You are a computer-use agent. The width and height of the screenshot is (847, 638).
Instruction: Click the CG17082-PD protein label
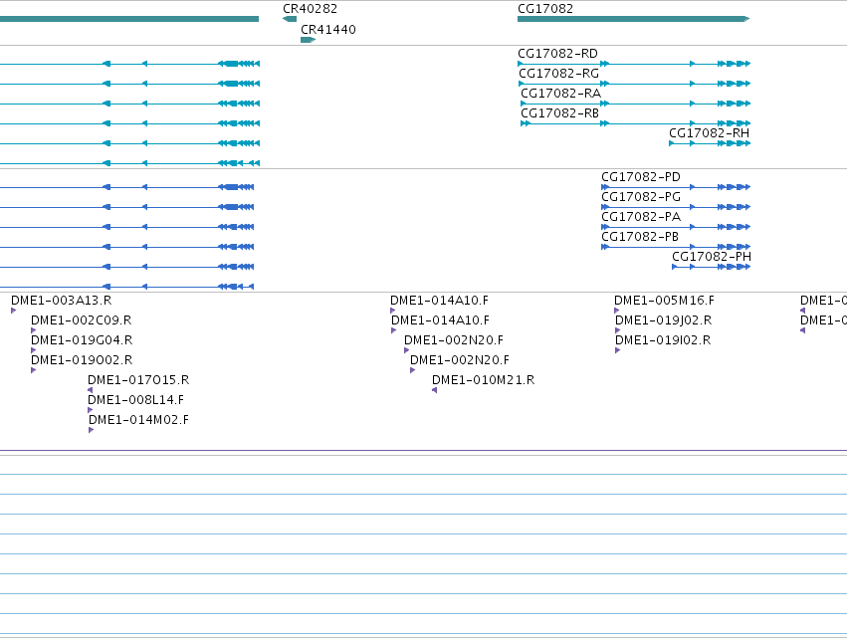[x=641, y=177]
